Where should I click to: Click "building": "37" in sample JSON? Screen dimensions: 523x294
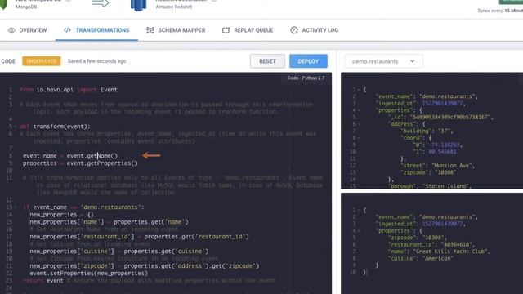(x=427, y=131)
